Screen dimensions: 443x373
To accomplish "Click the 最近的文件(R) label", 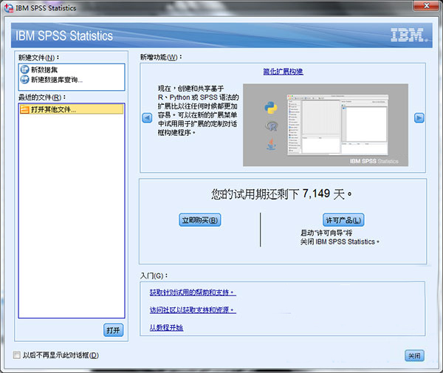I will 42,97.
